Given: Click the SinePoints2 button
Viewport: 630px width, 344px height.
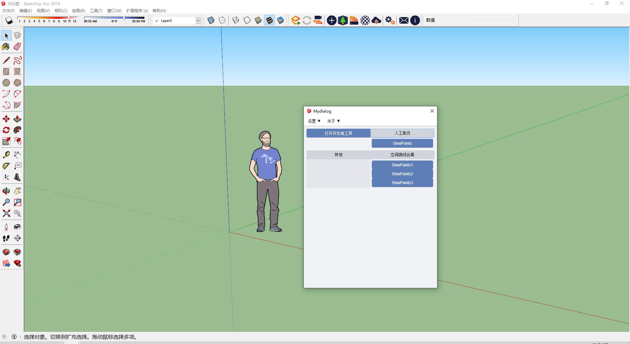Looking at the screenshot, I should click(402, 174).
